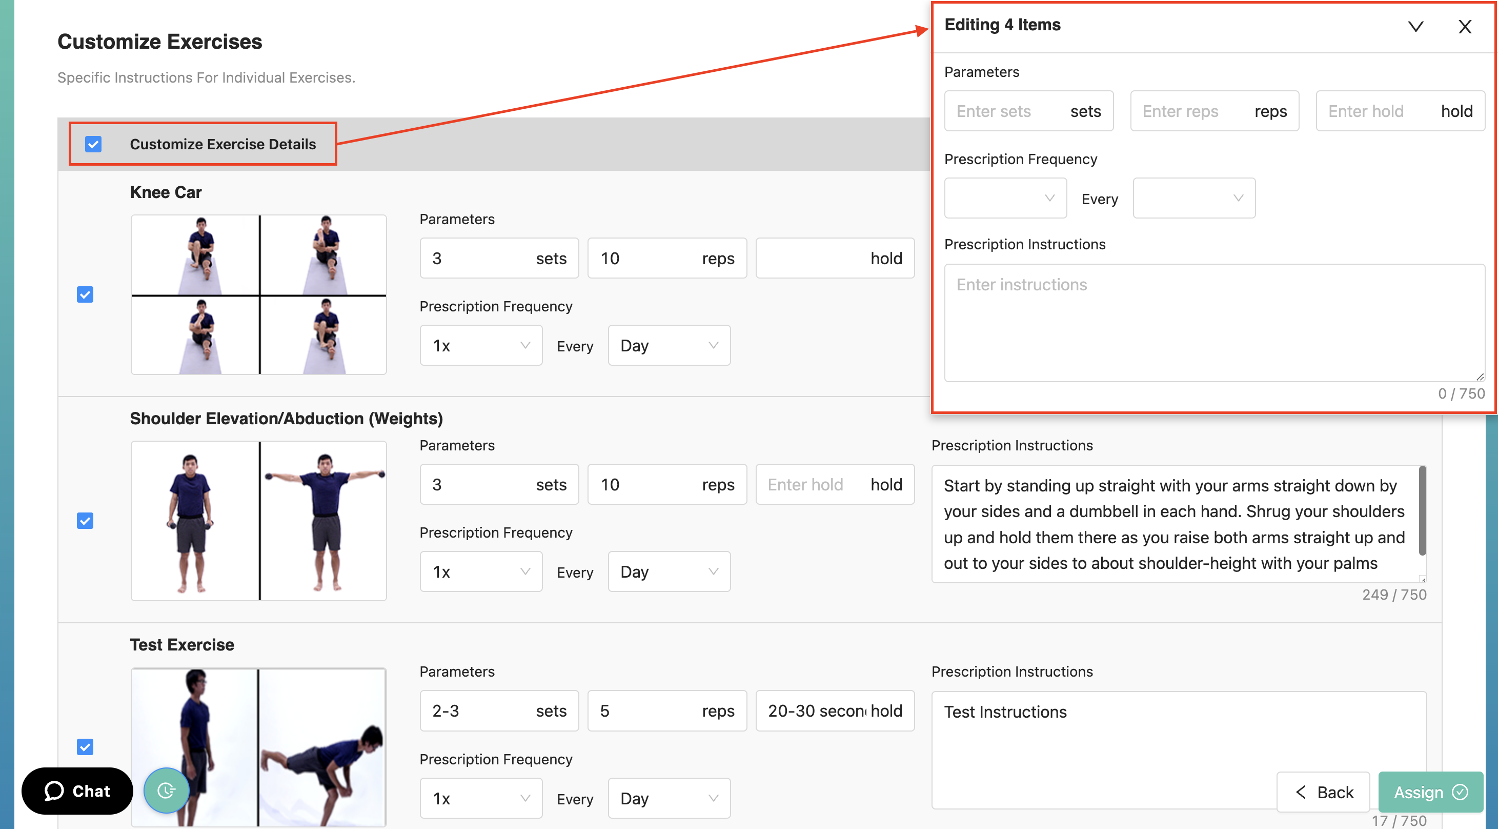The image size is (1498, 829).
Task: Collapse the Editing 4 Items panel chevron
Action: [x=1415, y=26]
